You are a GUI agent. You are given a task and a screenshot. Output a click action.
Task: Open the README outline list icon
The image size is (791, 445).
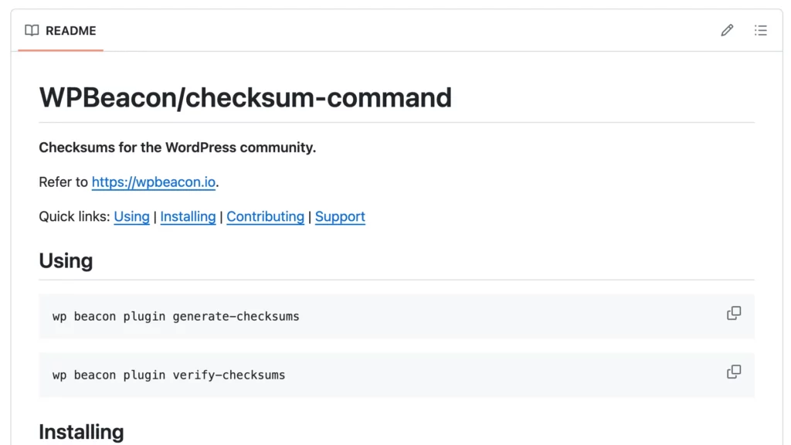[761, 31]
